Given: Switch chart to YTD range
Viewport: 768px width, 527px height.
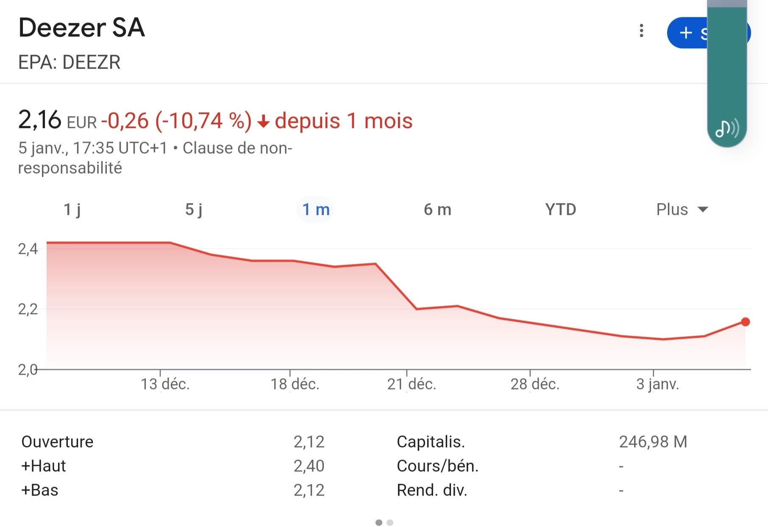Looking at the screenshot, I should tap(560, 209).
